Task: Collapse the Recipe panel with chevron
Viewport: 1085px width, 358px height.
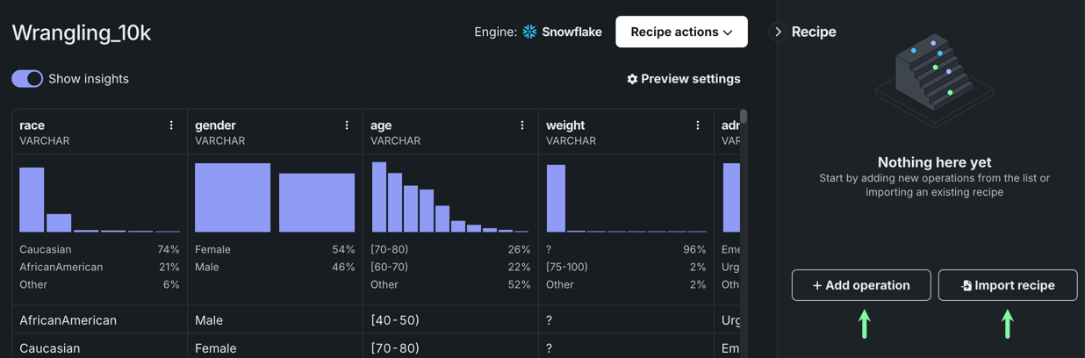Action: pyautogui.click(x=778, y=32)
